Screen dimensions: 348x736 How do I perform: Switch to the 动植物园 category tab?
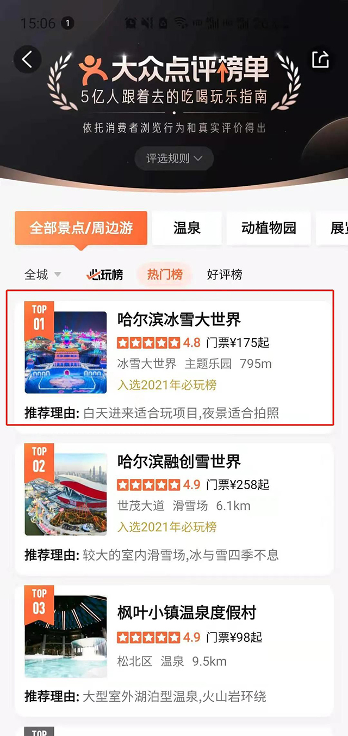(269, 228)
